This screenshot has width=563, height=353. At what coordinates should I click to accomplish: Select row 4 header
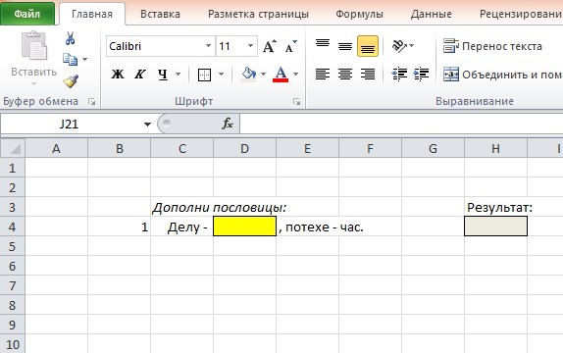[13, 227]
